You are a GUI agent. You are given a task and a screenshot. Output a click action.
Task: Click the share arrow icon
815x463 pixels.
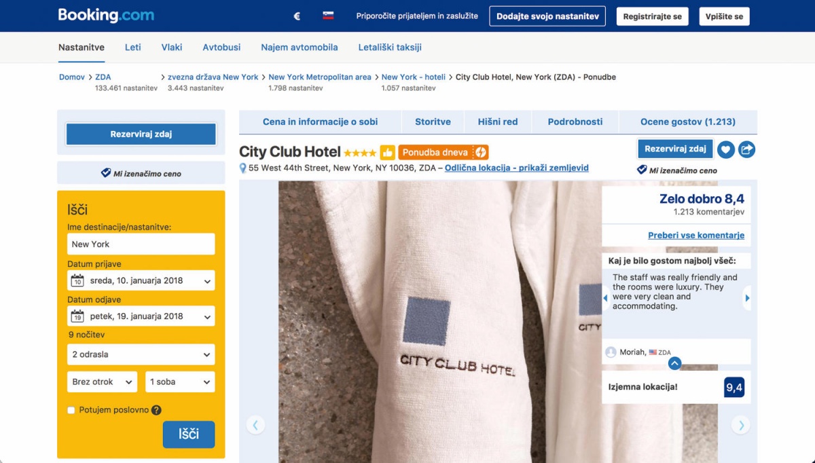(747, 149)
